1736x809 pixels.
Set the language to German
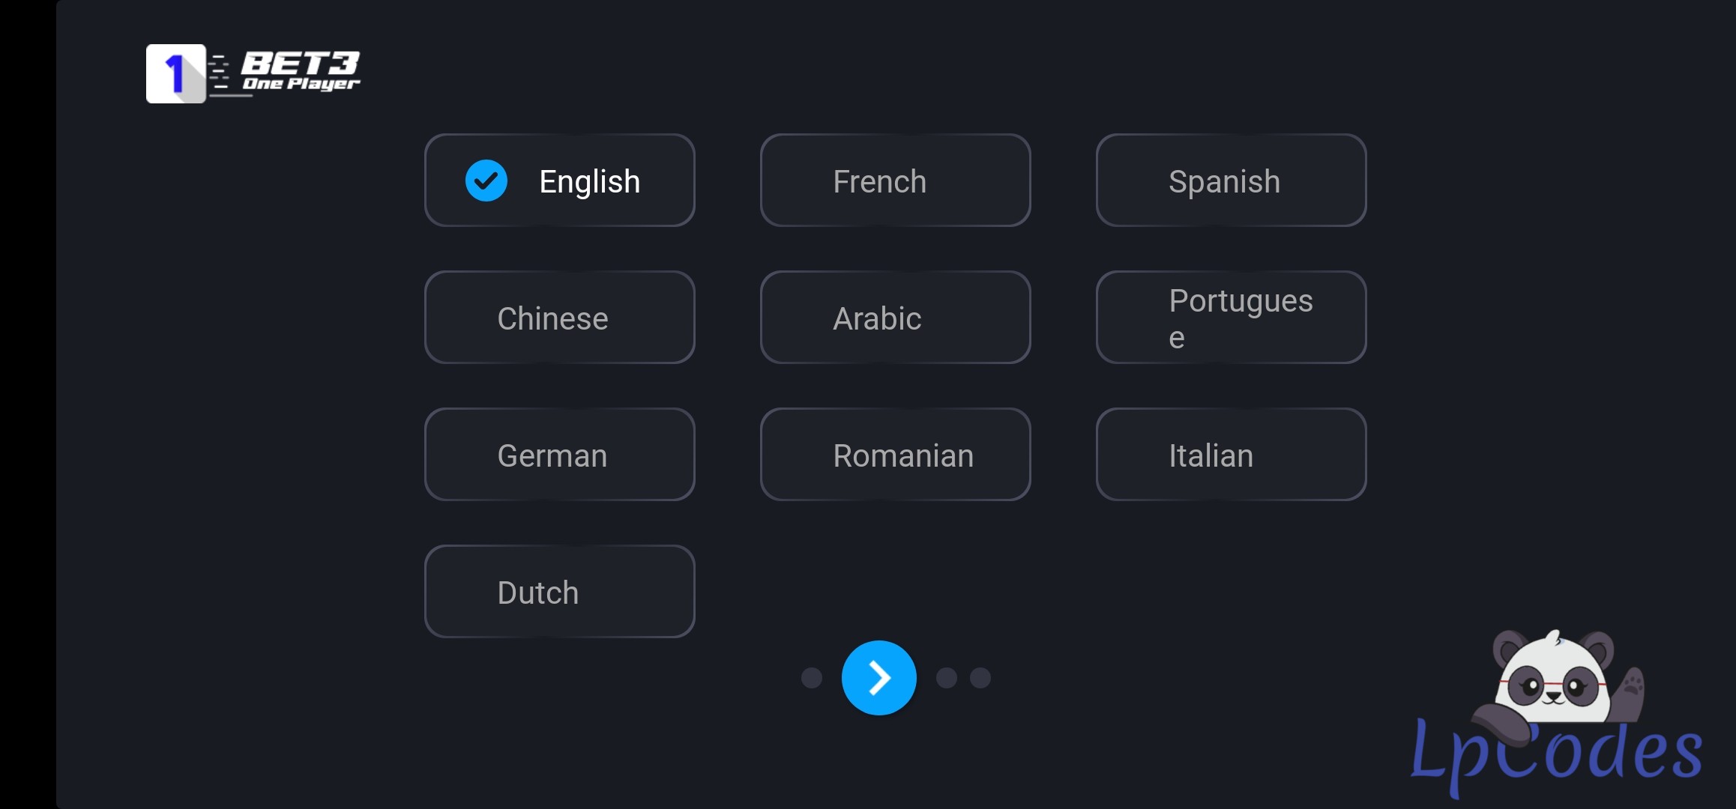pos(559,455)
